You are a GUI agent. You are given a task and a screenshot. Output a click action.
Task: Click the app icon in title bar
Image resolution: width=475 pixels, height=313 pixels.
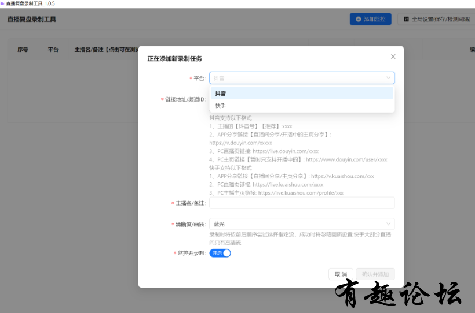(2, 3)
